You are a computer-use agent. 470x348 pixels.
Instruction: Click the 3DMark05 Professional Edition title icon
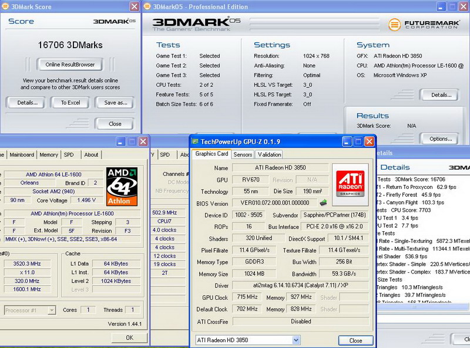point(147,6)
